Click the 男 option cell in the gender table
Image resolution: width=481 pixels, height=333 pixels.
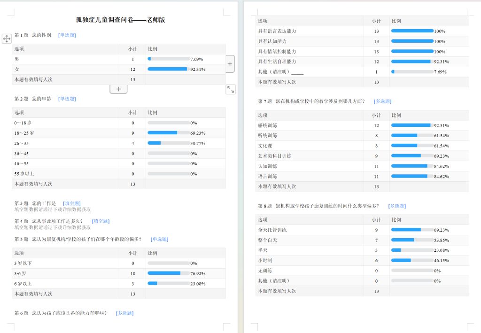point(17,59)
